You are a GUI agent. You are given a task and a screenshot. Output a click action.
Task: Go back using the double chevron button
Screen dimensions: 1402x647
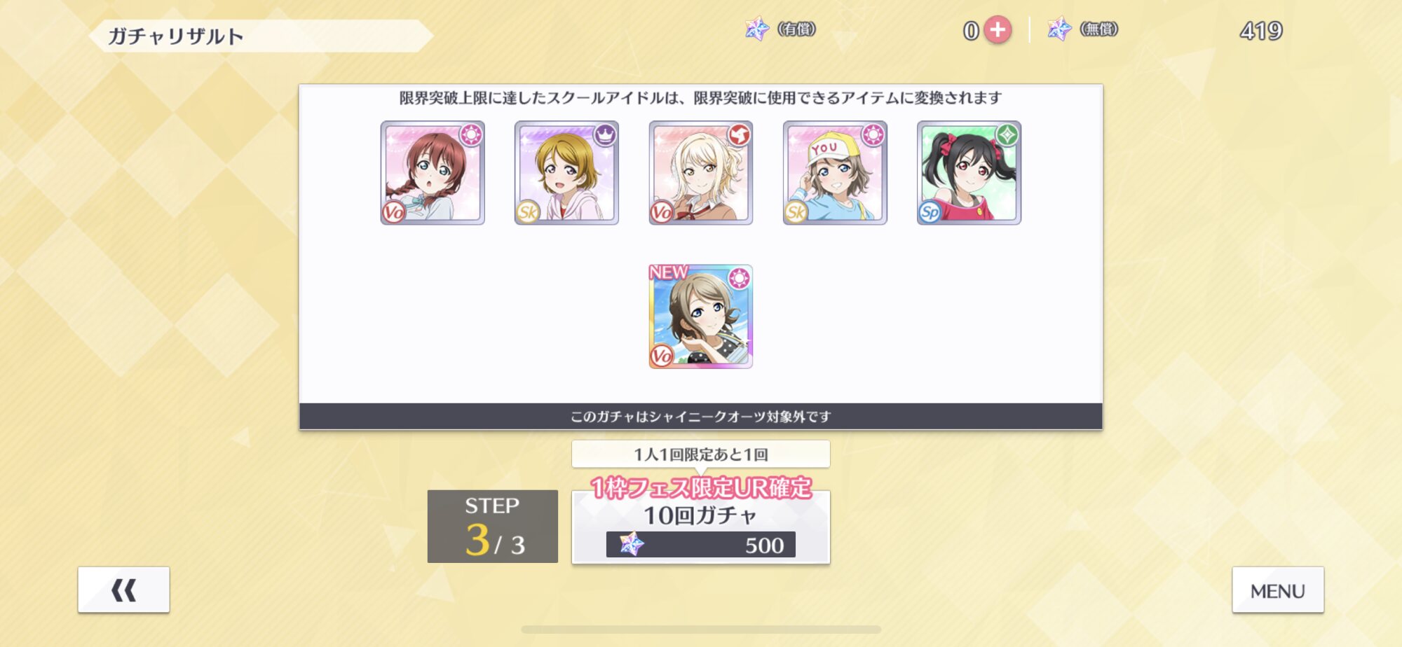123,590
